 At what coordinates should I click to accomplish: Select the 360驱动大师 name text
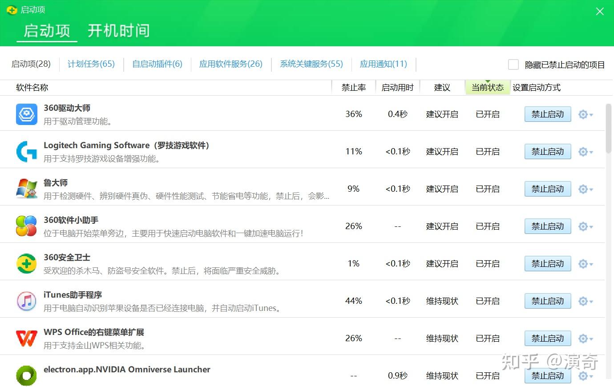[x=67, y=108]
